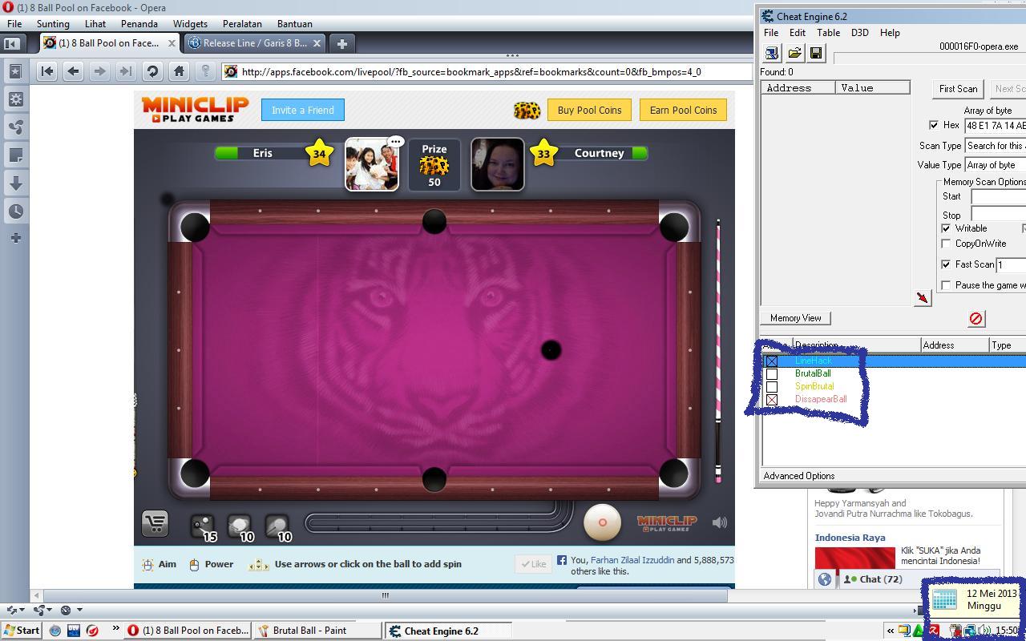This screenshot has height=641, width=1026.
Task: Go to the Opera home page
Action: point(179,71)
